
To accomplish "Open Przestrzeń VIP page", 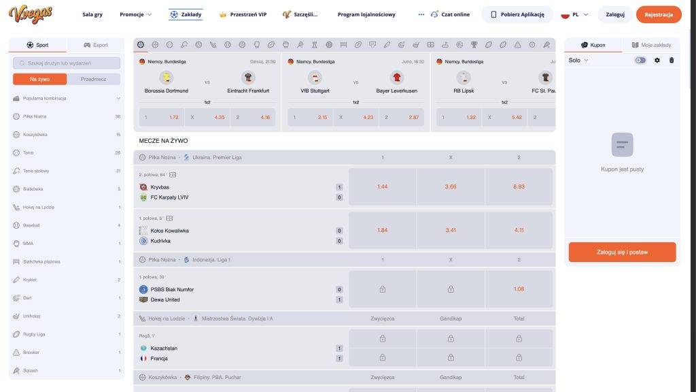I will click(243, 14).
